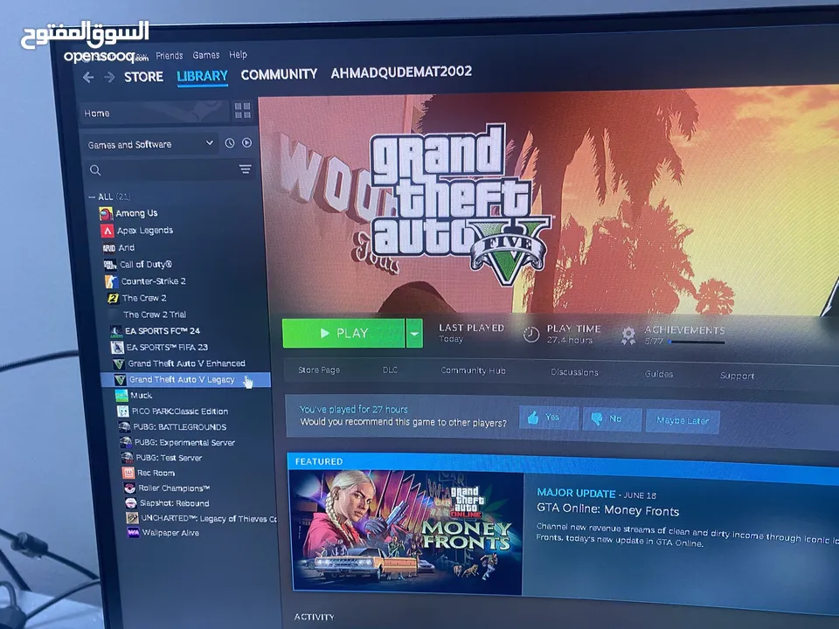Select The Crew 2 icon

[x=113, y=299]
